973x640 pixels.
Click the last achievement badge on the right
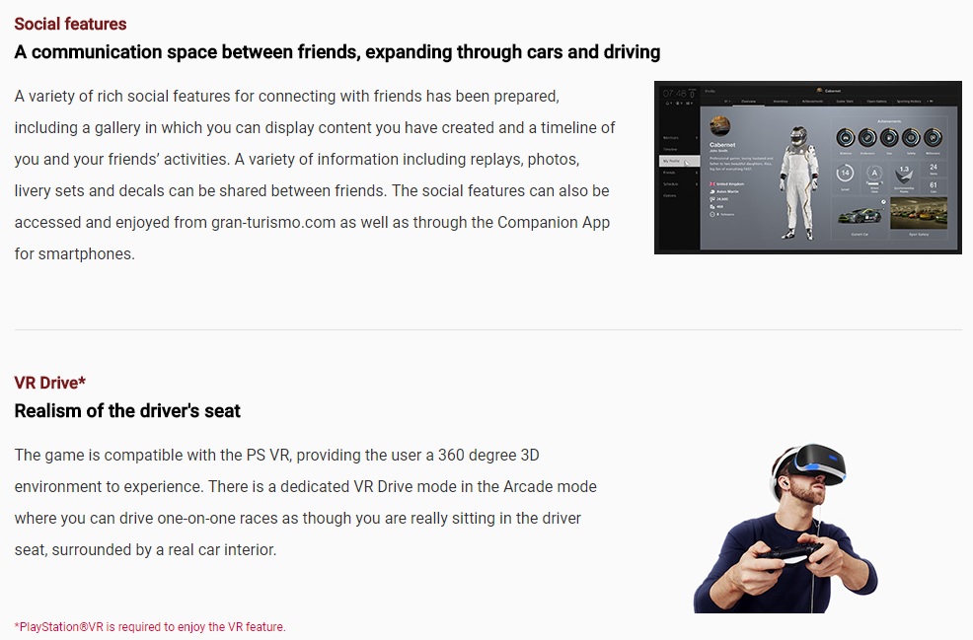(934, 137)
